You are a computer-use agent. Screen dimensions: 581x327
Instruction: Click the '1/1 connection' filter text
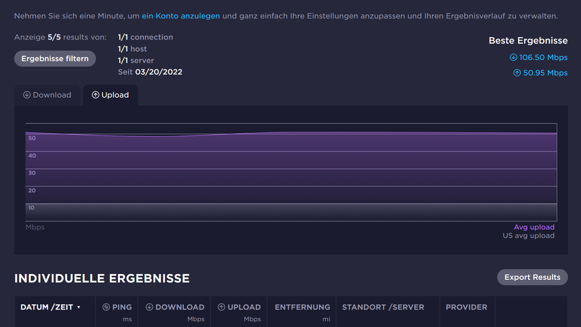coord(145,37)
